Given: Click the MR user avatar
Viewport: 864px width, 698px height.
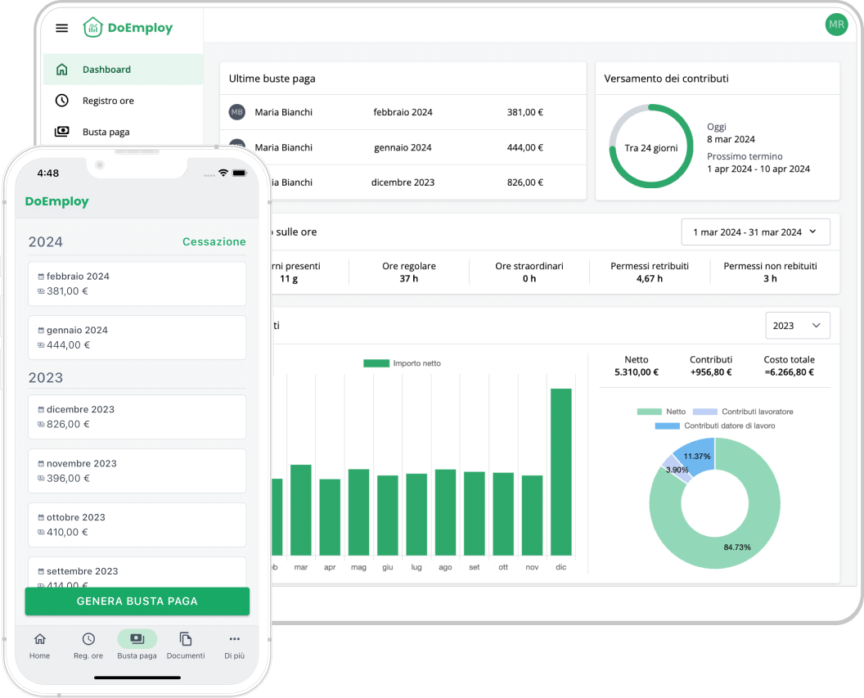Looking at the screenshot, I should point(836,25).
